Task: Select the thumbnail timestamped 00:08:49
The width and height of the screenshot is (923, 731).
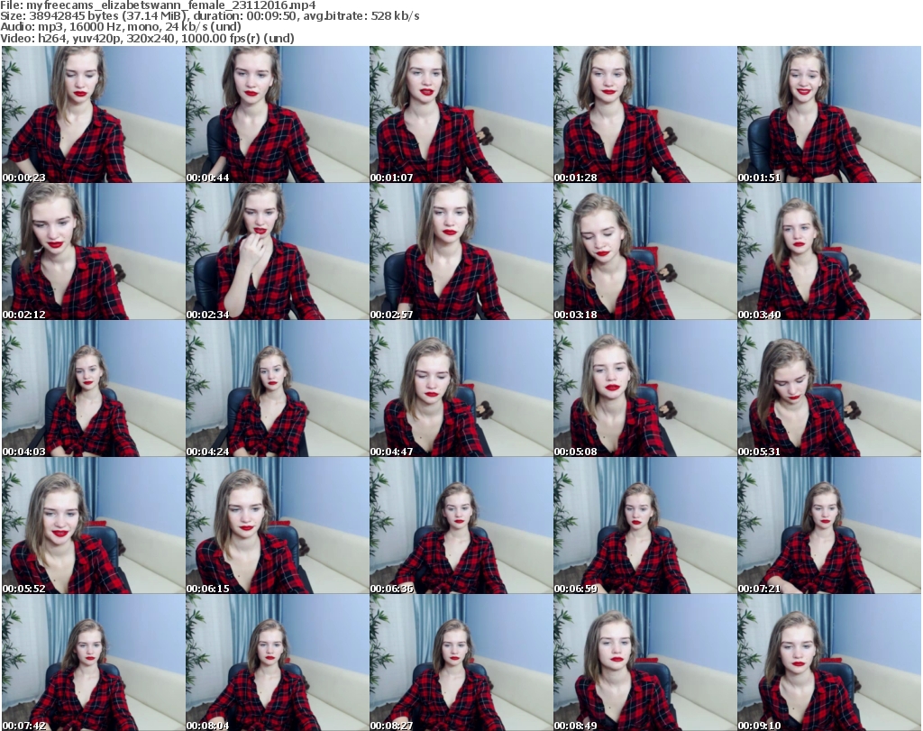Action: [644, 662]
